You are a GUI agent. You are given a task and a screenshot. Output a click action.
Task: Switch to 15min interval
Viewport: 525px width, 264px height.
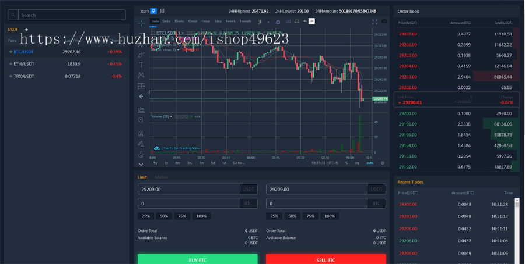[179, 22]
